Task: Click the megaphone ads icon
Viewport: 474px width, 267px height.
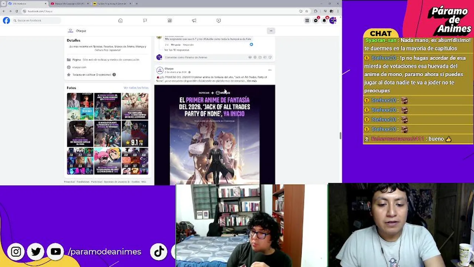Action: tap(194, 20)
